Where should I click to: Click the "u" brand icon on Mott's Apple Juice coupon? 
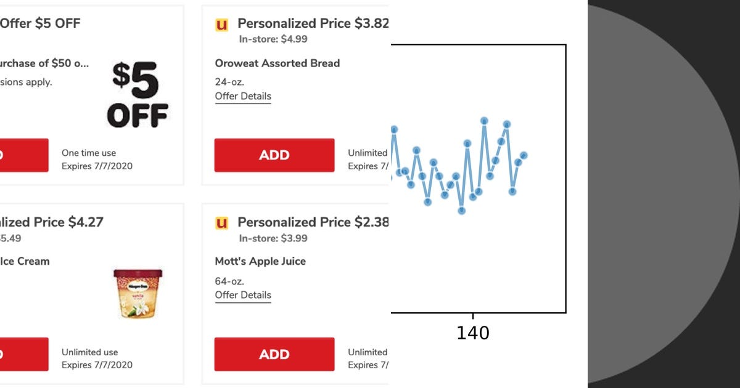223,222
